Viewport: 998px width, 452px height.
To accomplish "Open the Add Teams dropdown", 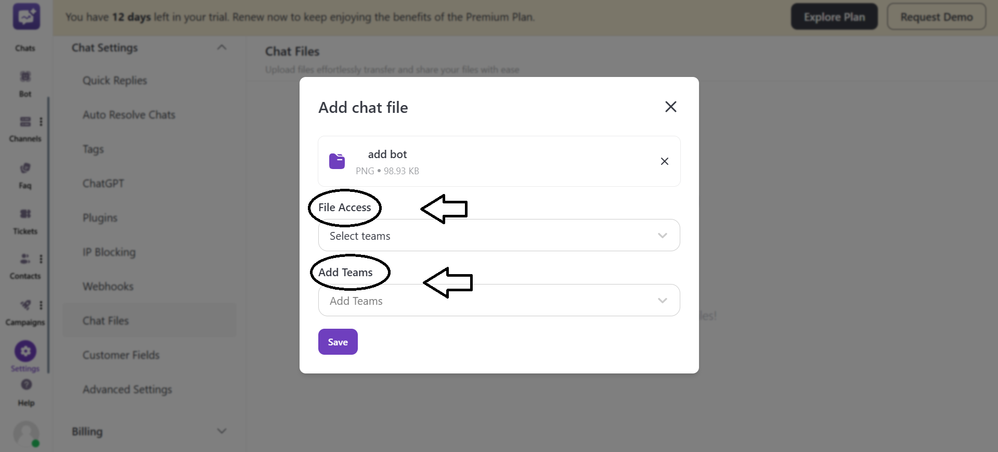I will click(498, 300).
